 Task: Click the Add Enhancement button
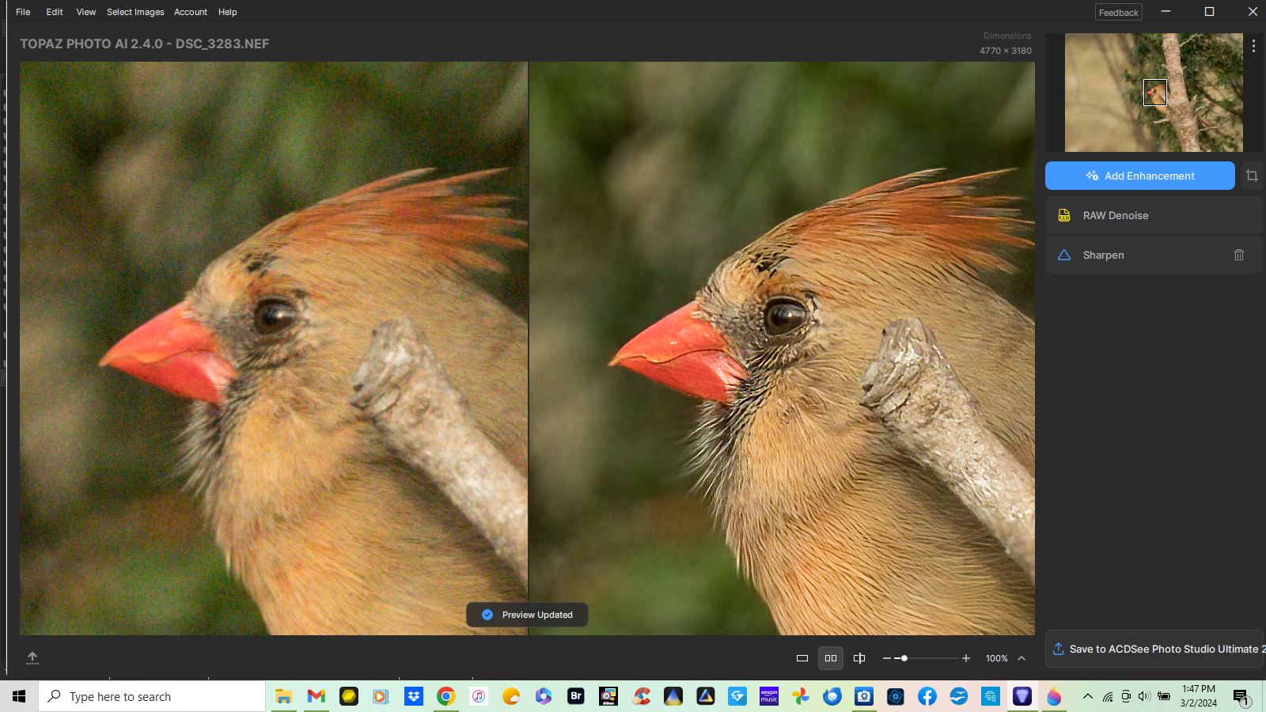[1139, 176]
